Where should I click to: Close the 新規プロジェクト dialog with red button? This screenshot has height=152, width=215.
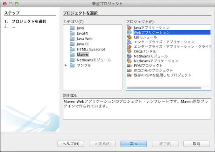click(x=5, y=4)
